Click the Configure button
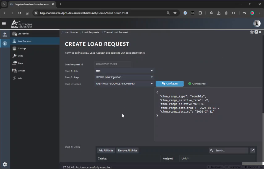Image resolution: width=264 pixels, height=169 pixels. point(169,84)
